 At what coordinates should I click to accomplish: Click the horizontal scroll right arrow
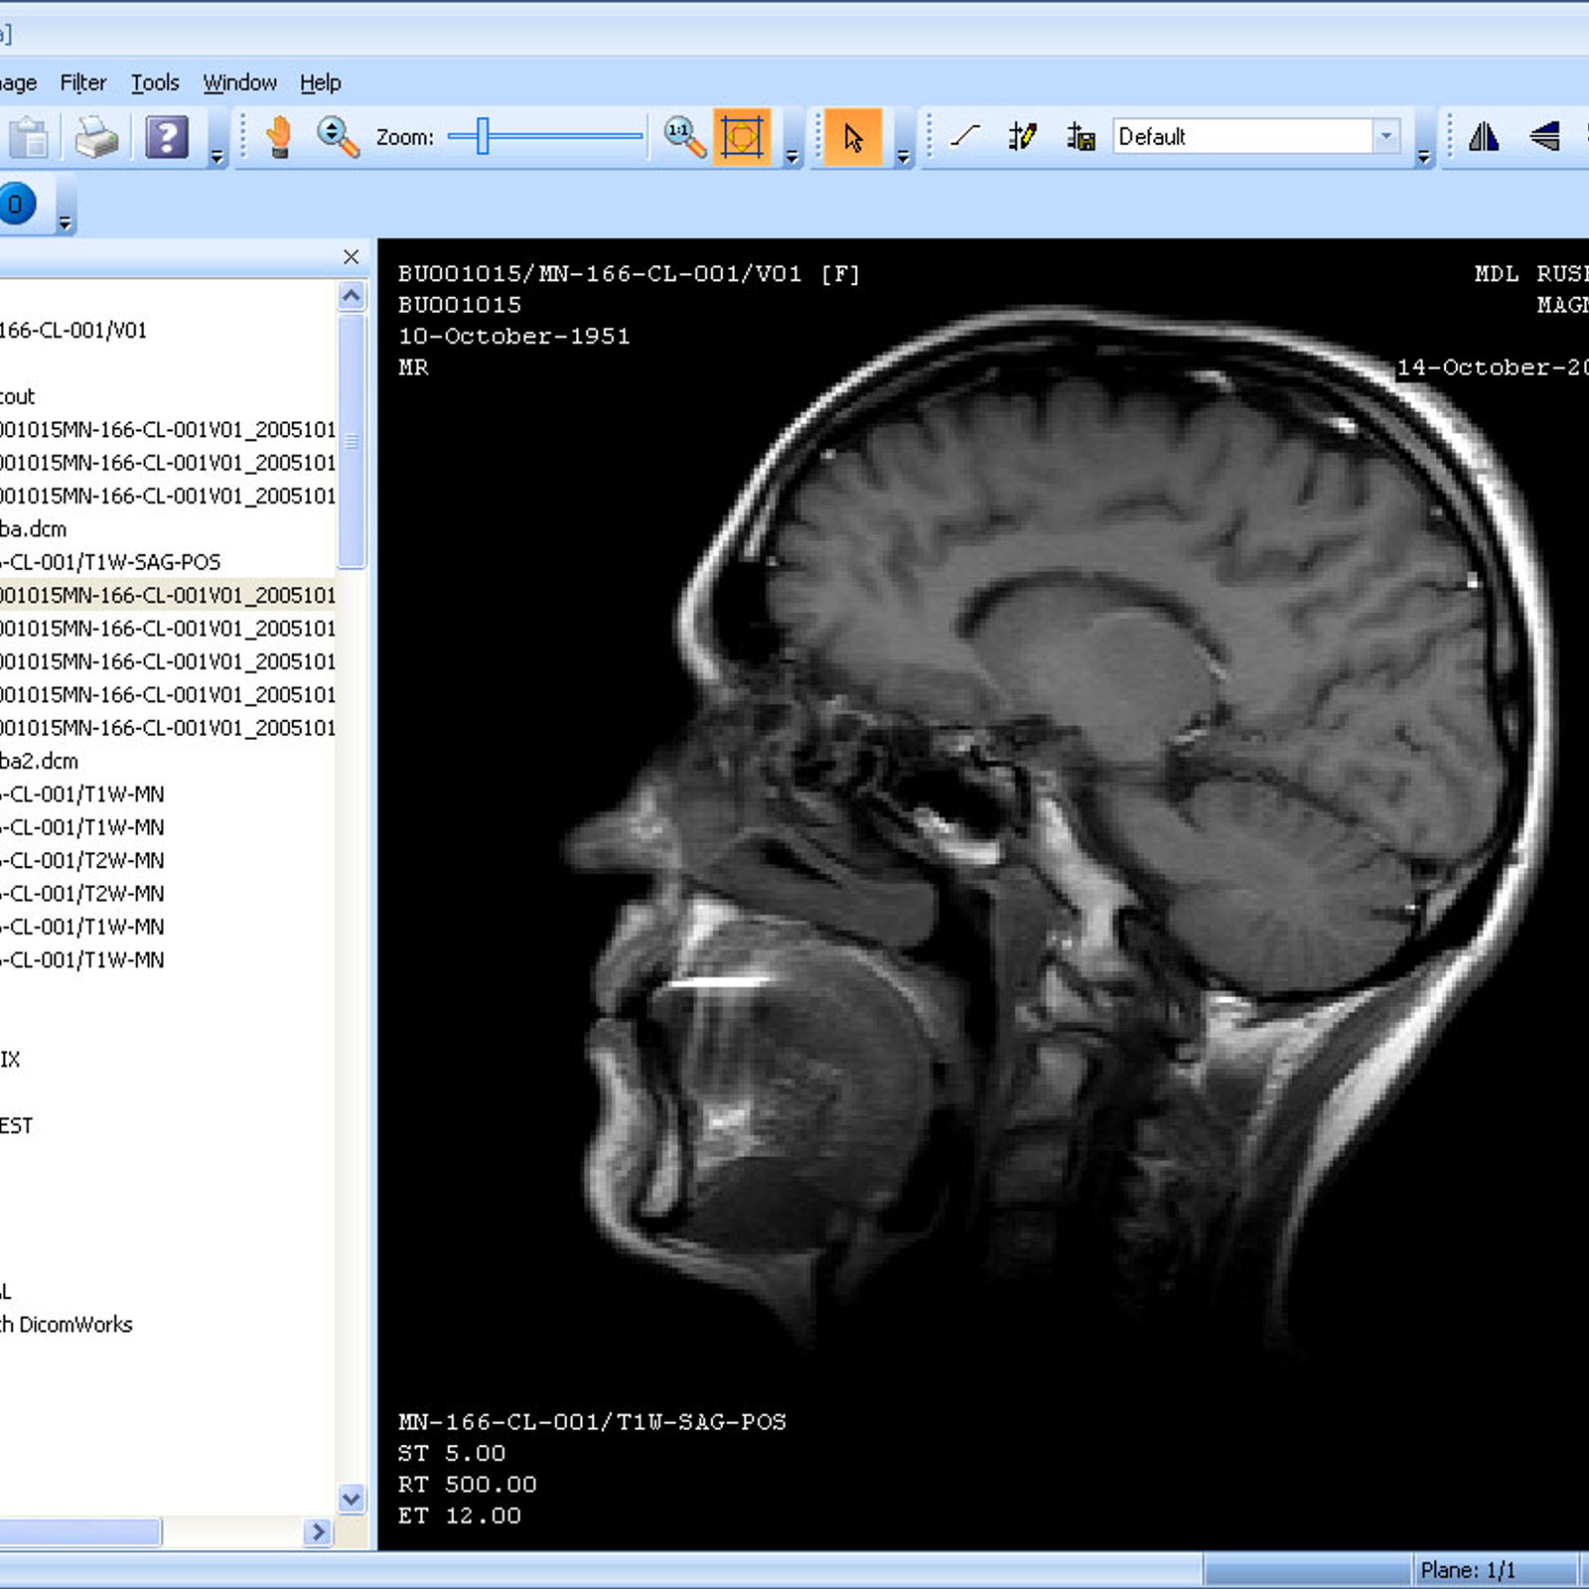coord(317,1532)
